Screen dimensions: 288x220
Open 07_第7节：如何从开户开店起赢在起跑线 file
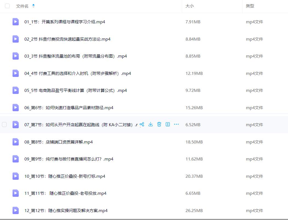pos(81,125)
